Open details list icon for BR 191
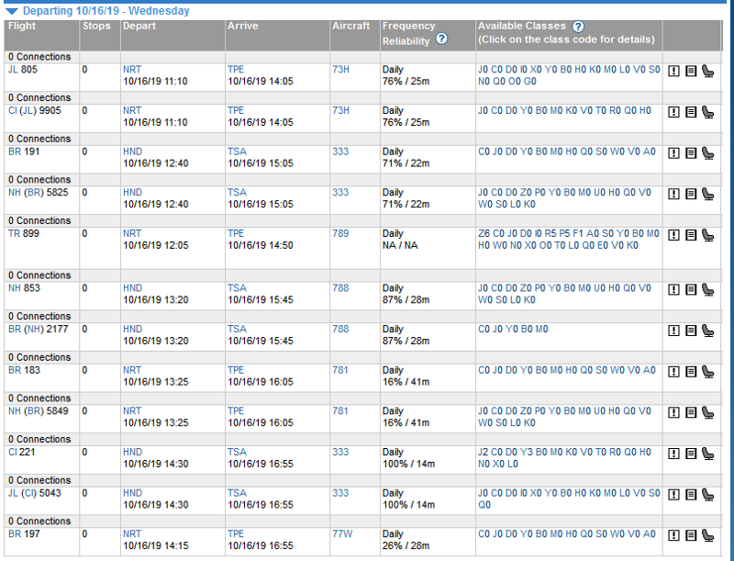The height and width of the screenshot is (561, 734). pyautogui.click(x=691, y=153)
